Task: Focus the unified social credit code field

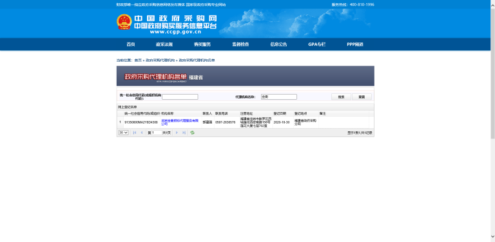Action: point(180,97)
